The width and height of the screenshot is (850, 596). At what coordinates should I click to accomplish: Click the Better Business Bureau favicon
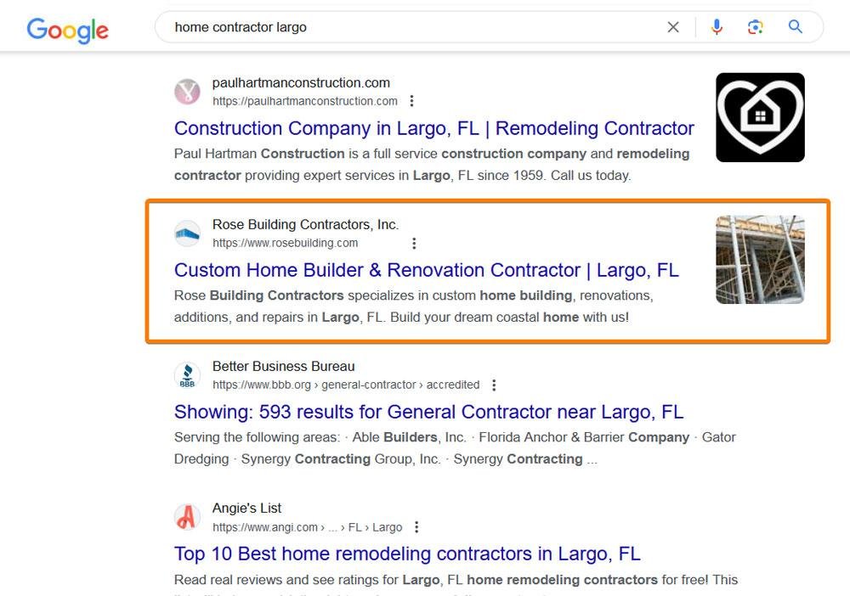pos(187,375)
